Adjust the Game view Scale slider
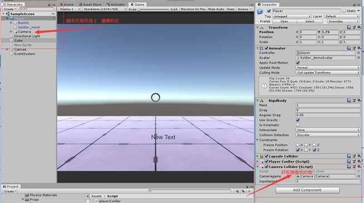Screen dimensions: 364x203 pos(154,9)
